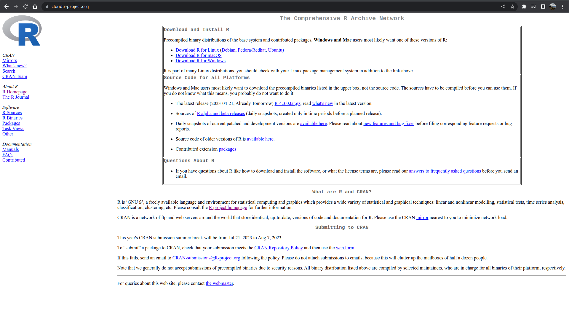Open the extensions puzzle icon
Viewport: 569px width, 311px height.
(x=524, y=7)
